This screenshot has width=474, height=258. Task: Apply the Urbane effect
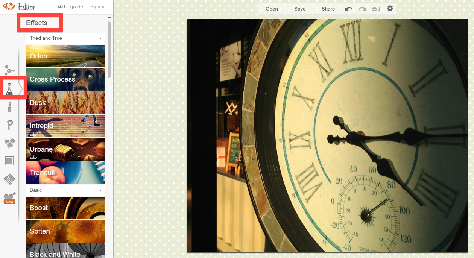66,149
